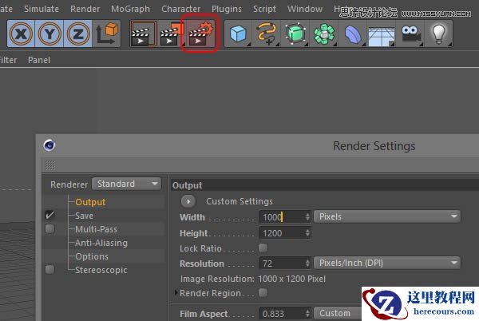479x321 pixels.
Task: Open the Pixels/Inch (DPI) dropdown
Action: (386, 263)
